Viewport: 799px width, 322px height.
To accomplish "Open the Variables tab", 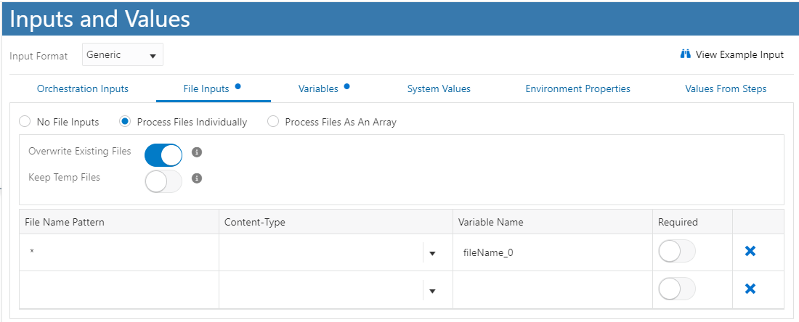I will [x=318, y=88].
